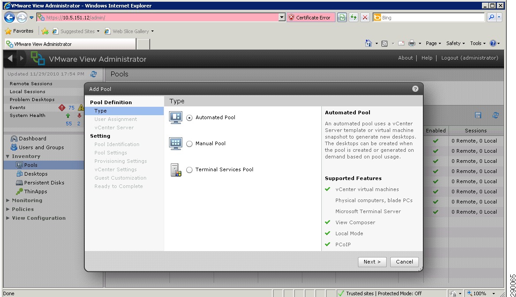Click the IE Home icon
The width and height of the screenshot is (516, 297).
368,43
